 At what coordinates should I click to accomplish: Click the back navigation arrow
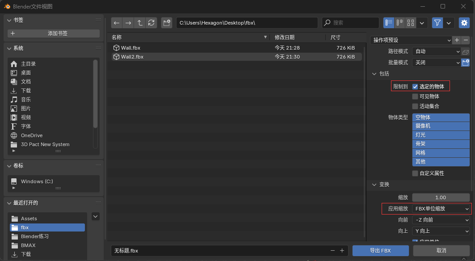[x=117, y=23]
